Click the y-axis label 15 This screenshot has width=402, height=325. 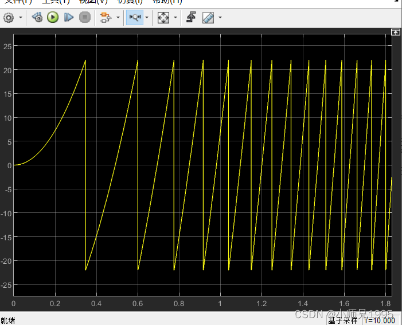[x=7, y=94]
